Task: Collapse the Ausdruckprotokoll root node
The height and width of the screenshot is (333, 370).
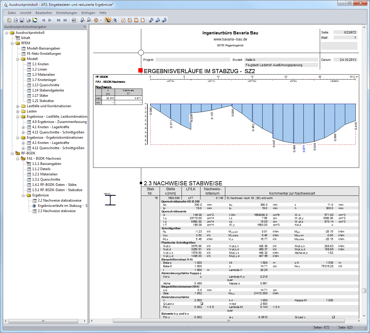Action: pyautogui.click(x=7, y=33)
